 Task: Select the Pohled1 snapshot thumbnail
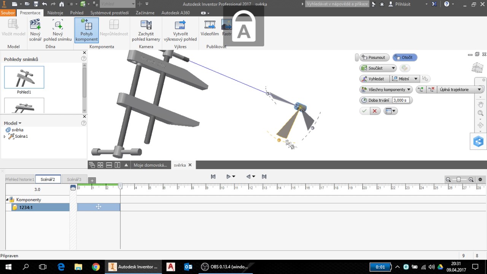(24, 77)
